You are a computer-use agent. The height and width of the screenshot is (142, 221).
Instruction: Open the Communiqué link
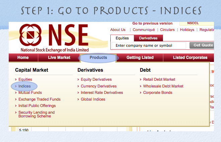tap(144, 30)
